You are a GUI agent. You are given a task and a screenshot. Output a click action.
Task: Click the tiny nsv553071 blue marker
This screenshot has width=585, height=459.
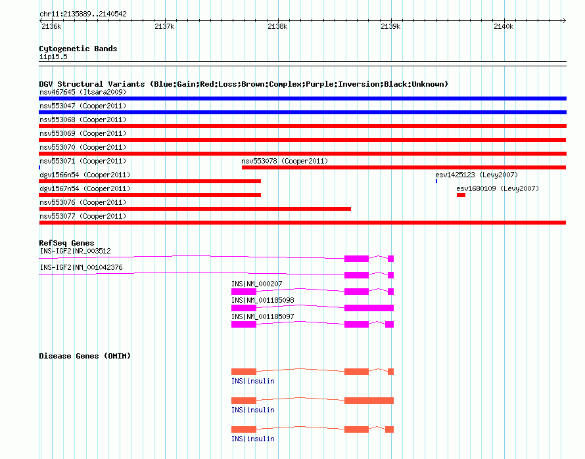[39, 167]
